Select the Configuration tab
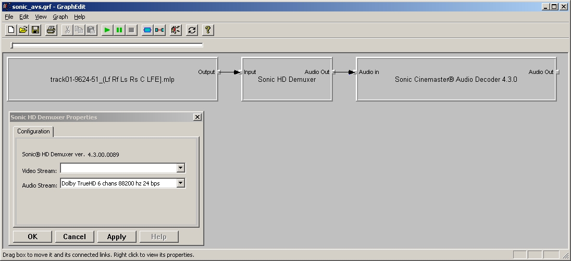 point(33,131)
